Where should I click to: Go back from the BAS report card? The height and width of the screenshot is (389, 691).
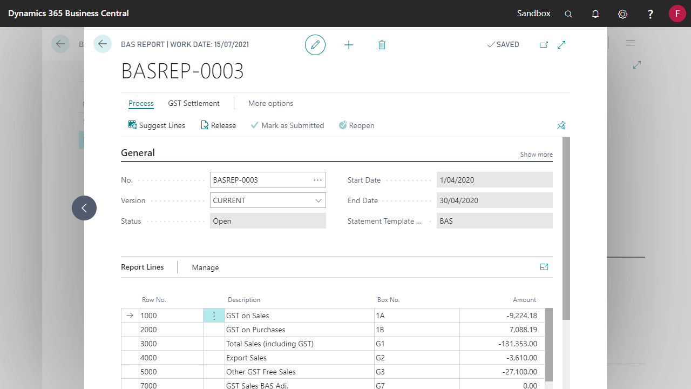[x=103, y=44]
